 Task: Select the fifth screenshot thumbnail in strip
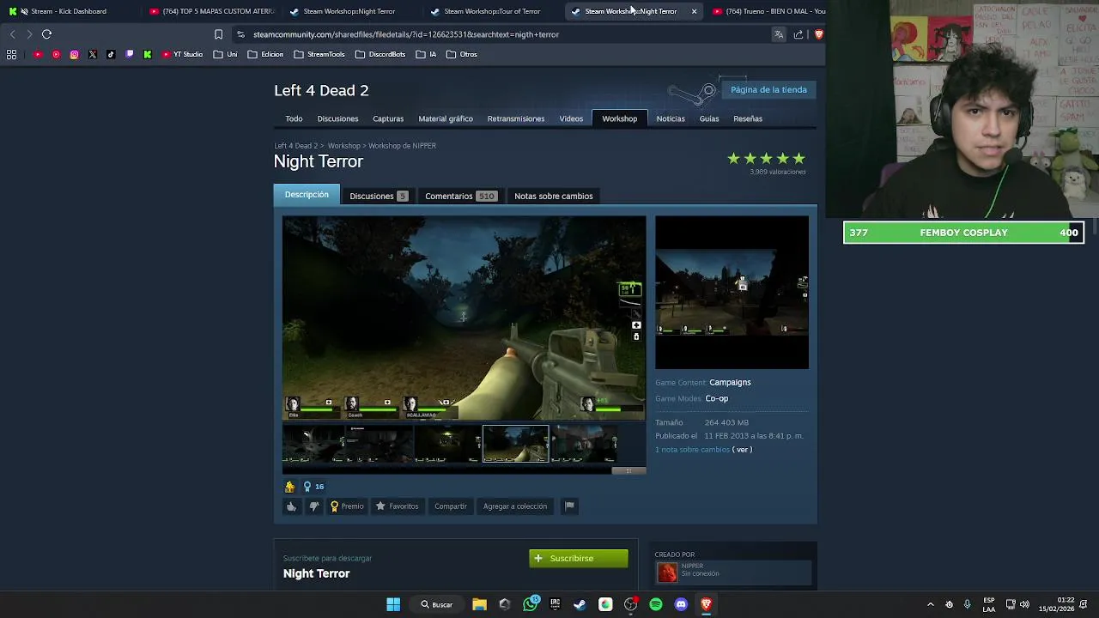(x=583, y=444)
